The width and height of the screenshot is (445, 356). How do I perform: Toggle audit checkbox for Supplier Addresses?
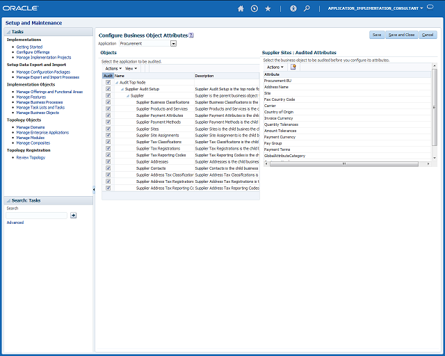pyautogui.click(x=108, y=161)
